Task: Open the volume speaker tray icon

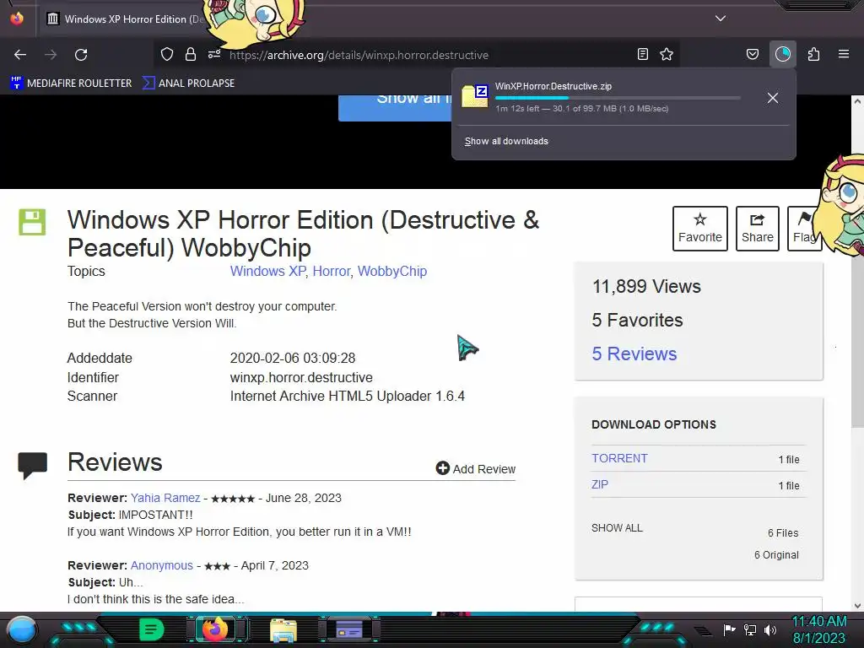Action: (769, 629)
